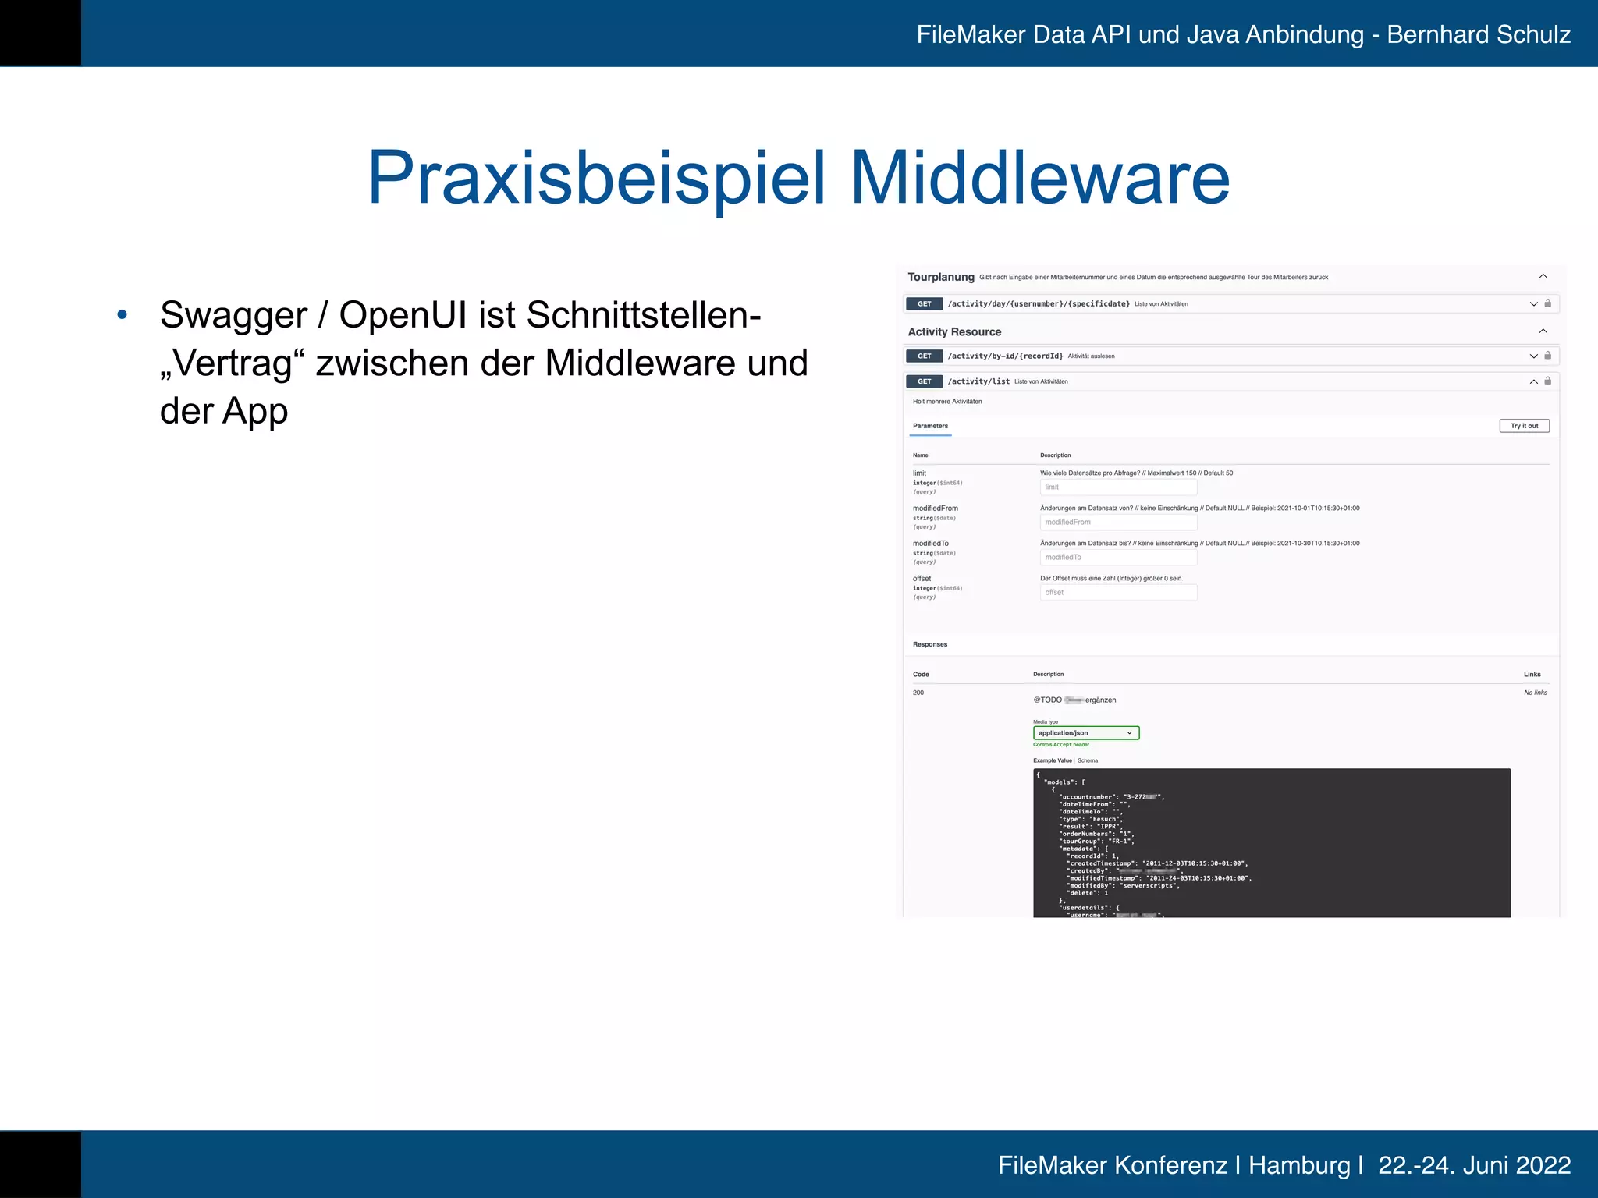Click the '200' response code

point(918,693)
